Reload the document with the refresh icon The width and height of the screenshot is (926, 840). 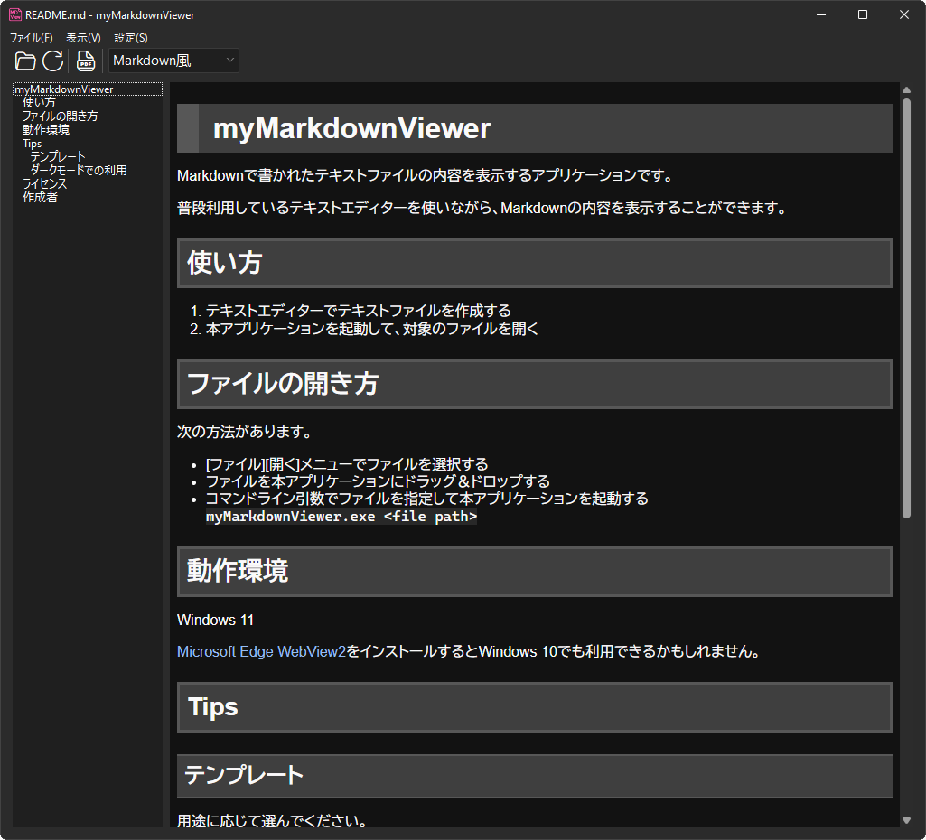pyautogui.click(x=52, y=61)
